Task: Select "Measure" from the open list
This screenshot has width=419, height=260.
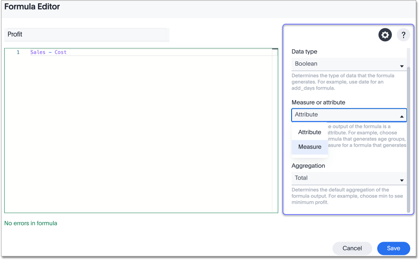Action: pos(310,147)
